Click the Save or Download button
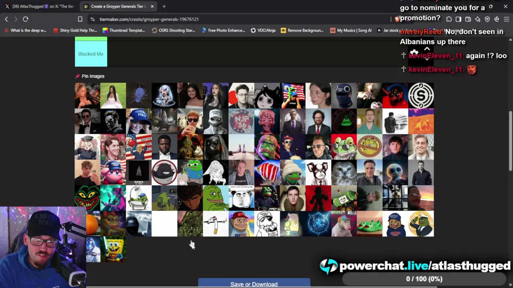 click(254, 284)
